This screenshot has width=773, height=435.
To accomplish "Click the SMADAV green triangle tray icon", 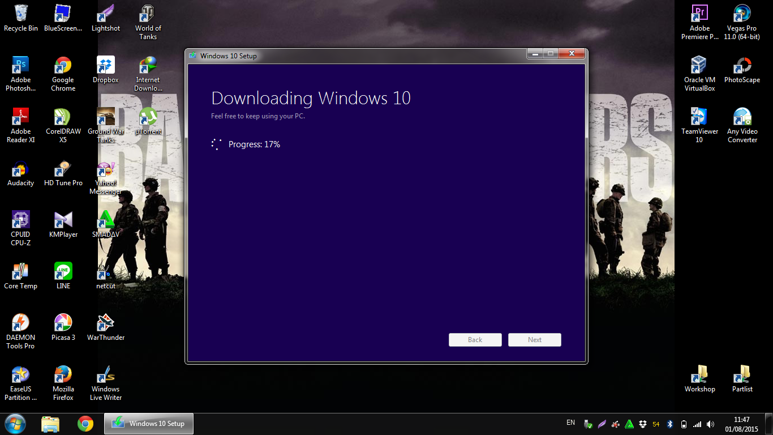I will (x=629, y=424).
